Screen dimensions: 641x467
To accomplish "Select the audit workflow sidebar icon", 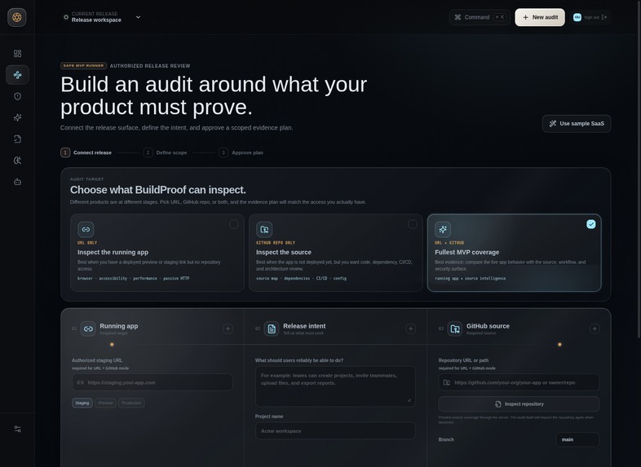I will coord(18,75).
